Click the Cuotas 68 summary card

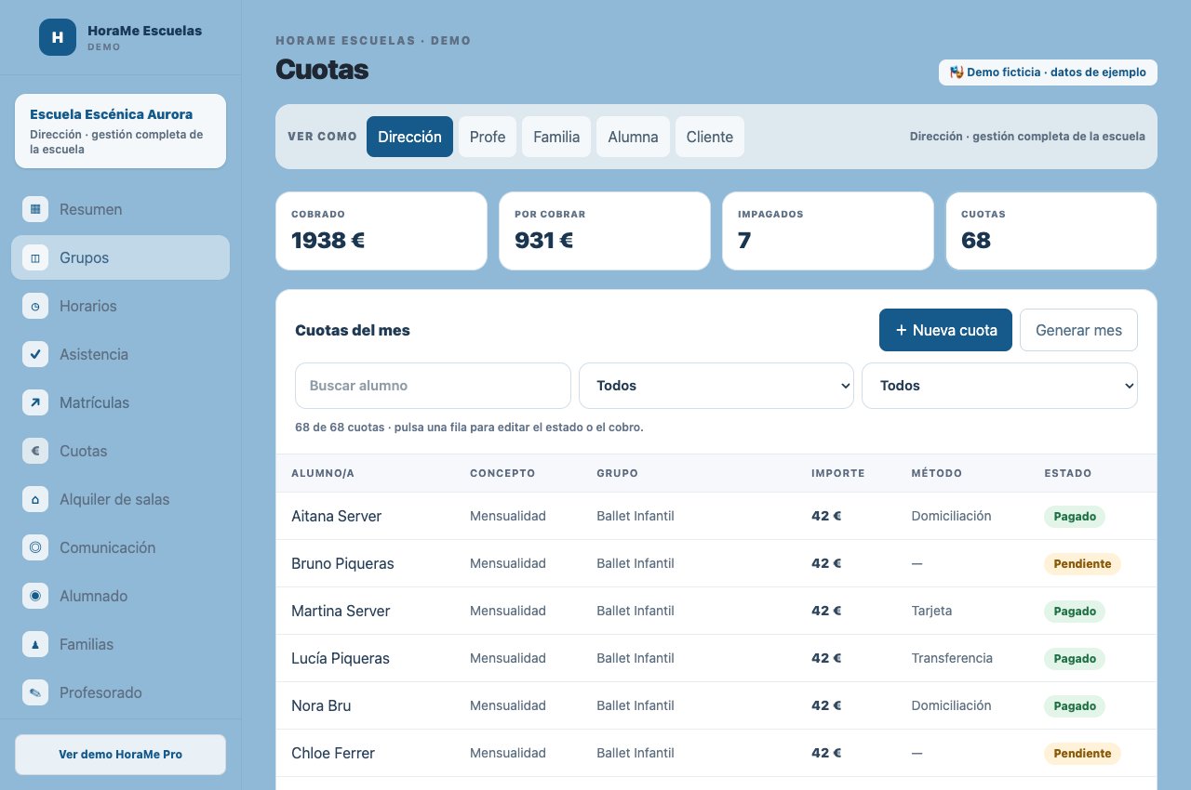click(x=1051, y=231)
